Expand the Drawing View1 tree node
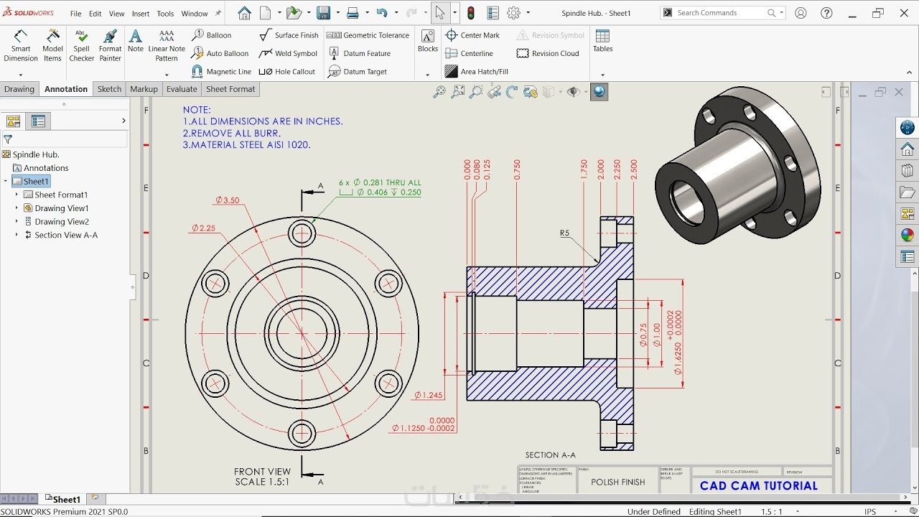 coord(17,208)
